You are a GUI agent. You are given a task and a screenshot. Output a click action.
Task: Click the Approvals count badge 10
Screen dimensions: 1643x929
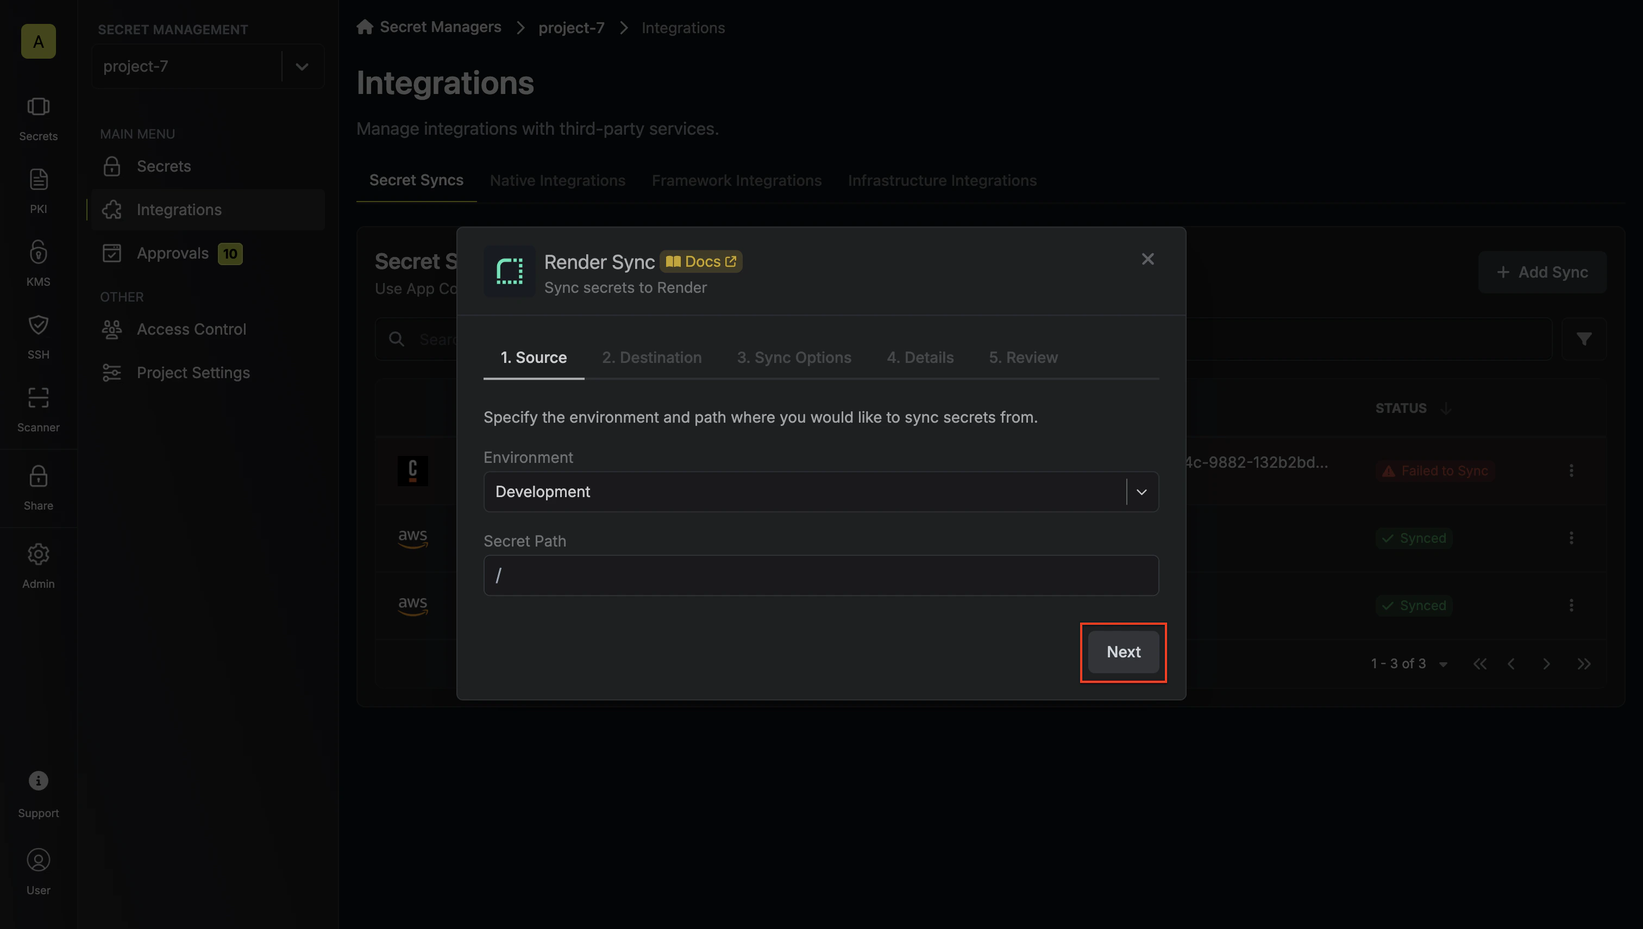(230, 254)
